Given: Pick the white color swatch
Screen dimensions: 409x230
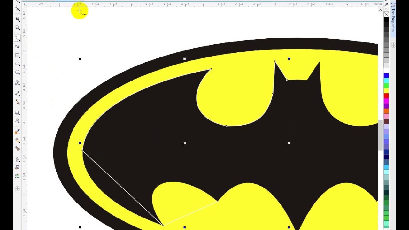Looking at the screenshot, I should coord(386,70).
